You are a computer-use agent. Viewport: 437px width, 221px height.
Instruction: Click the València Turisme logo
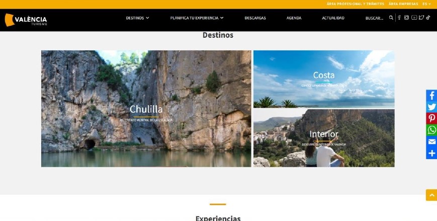pos(26,20)
